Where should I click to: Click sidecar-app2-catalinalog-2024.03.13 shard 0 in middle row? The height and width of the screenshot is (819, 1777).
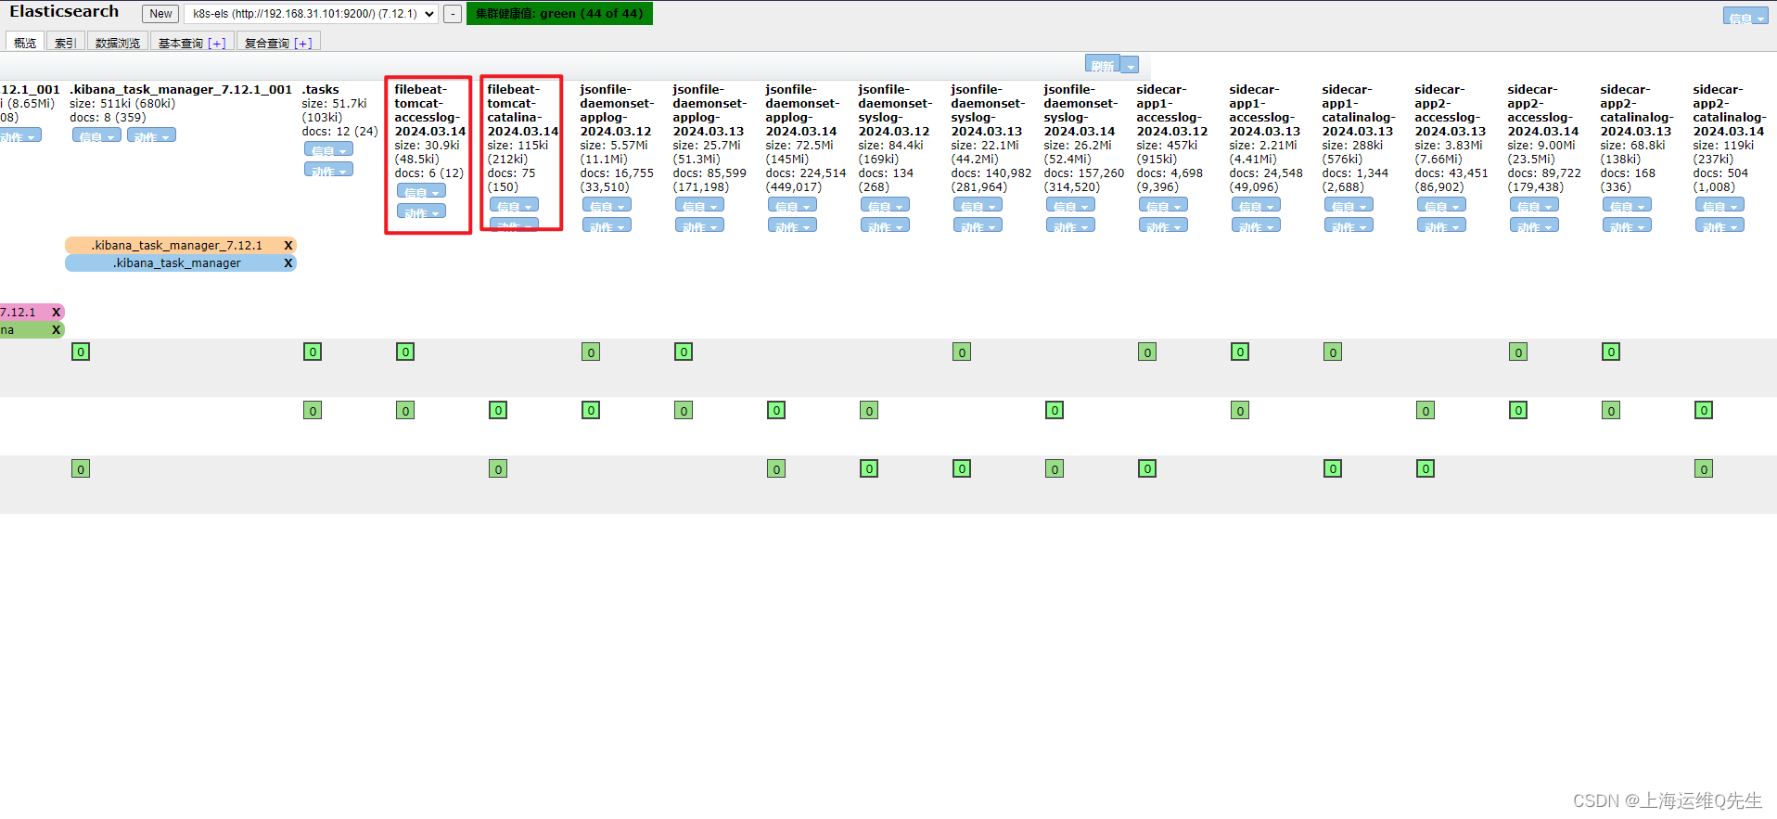(1611, 410)
